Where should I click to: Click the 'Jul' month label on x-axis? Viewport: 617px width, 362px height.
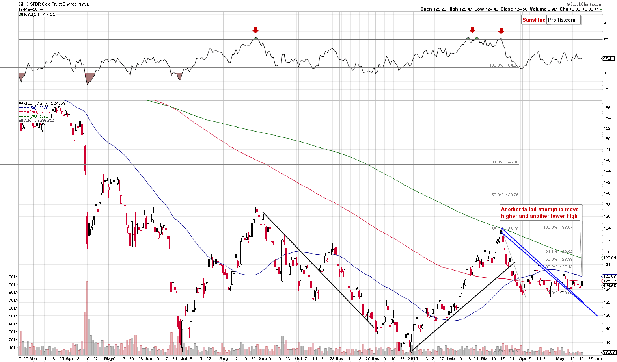[x=184, y=358]
